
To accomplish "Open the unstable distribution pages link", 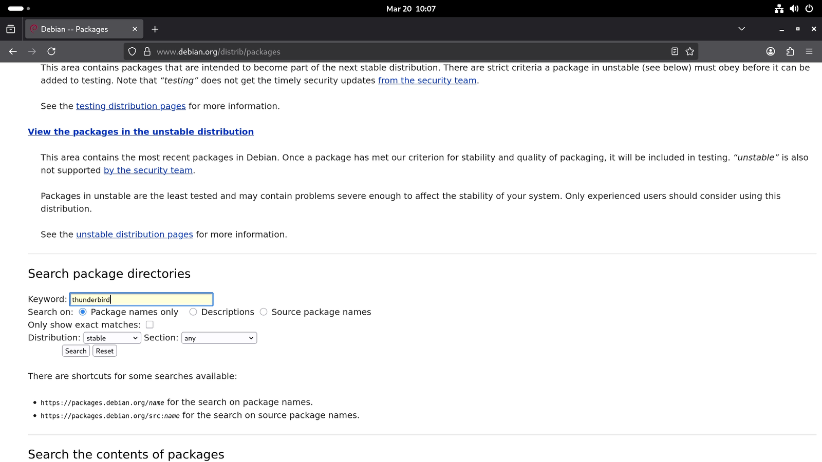I will click(x=135, y=235).
